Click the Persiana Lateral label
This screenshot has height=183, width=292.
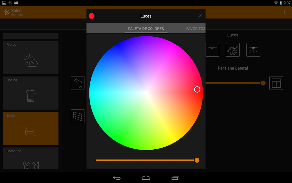[233, 68]
